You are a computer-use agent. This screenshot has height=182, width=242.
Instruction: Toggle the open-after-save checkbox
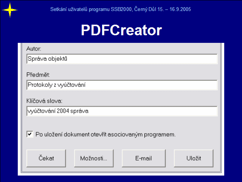click(x=30, y=134)
